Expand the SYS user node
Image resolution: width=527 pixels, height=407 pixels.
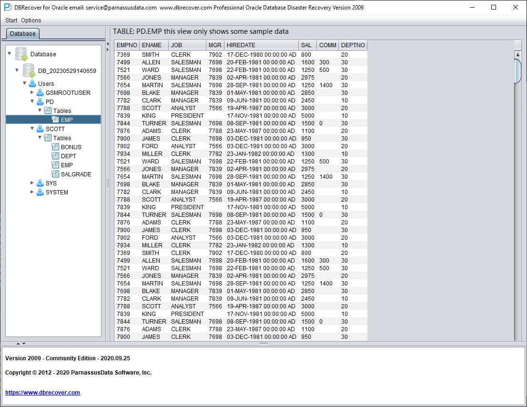32,183
